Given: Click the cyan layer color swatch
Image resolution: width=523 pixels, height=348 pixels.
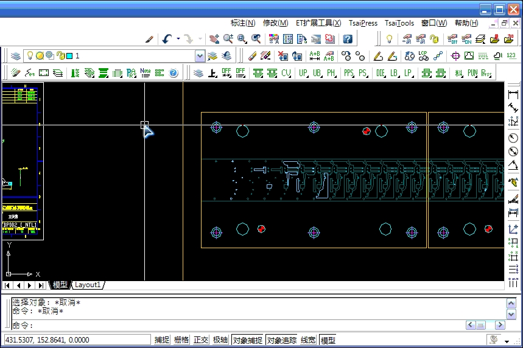Looking at the screenshot, I should point(69,56).
